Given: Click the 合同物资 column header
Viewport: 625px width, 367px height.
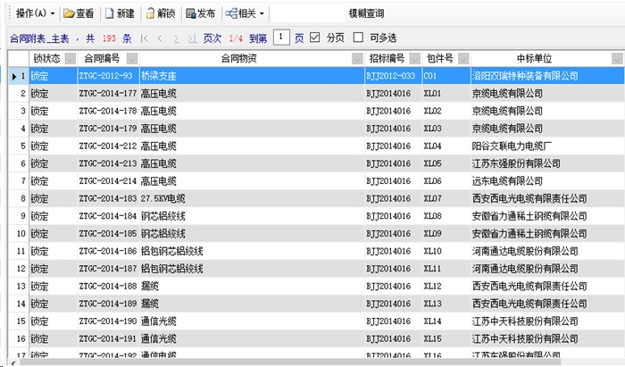Looking at the screenshot, I should pos(239,59).
